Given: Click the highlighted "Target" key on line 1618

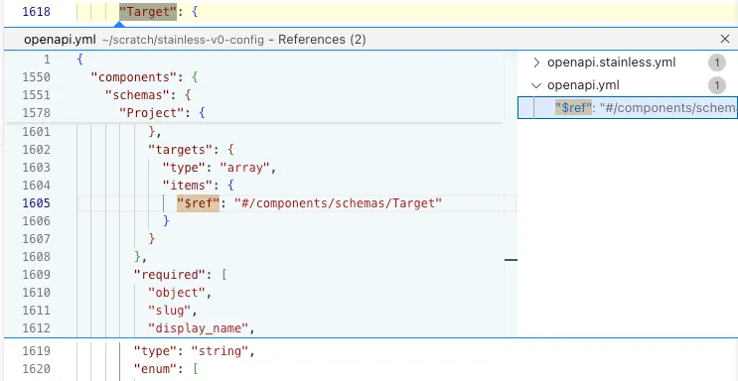Looking at the screenshot, I should coord(148,12).
